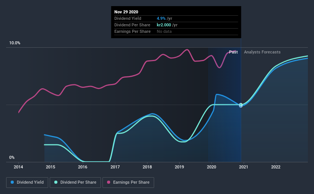Toggle the Dividend Yield legend button
Viewport: 314px width, 194px height.
click(x=27, y=183)
